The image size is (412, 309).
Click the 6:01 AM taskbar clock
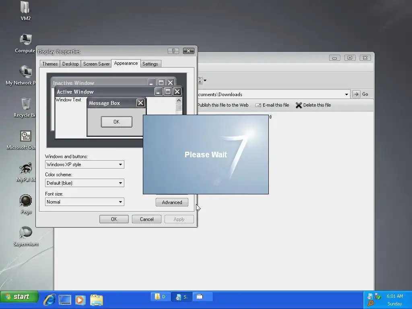click(x=395, y=296)
